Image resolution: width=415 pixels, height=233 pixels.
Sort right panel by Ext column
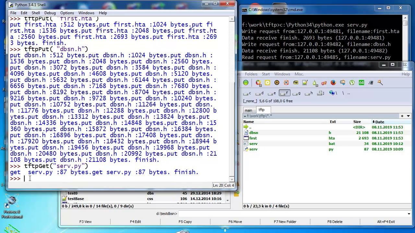point(341,122)
